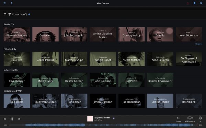The height and width of the screenshot is (128, 206).
Task: Open the 12 Sycamore Trees track title
Action: point(102,117)
